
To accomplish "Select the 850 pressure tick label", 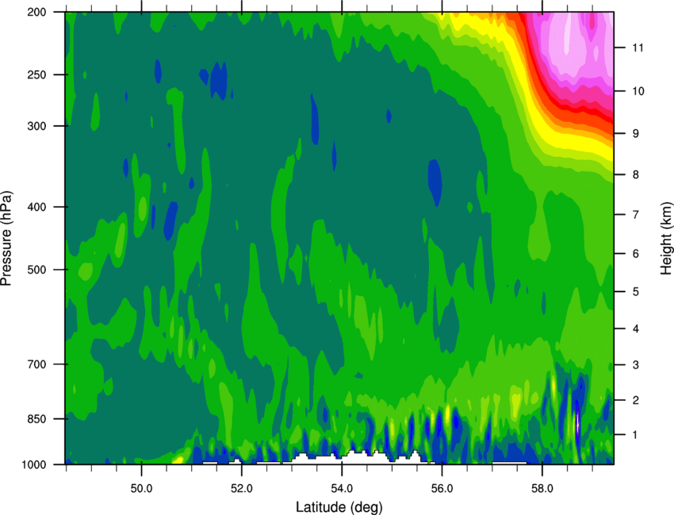I will [x=36, y=419].
